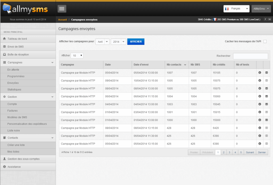
Task: Open Tableau de bord menu item
Action: tap(28, 39)
